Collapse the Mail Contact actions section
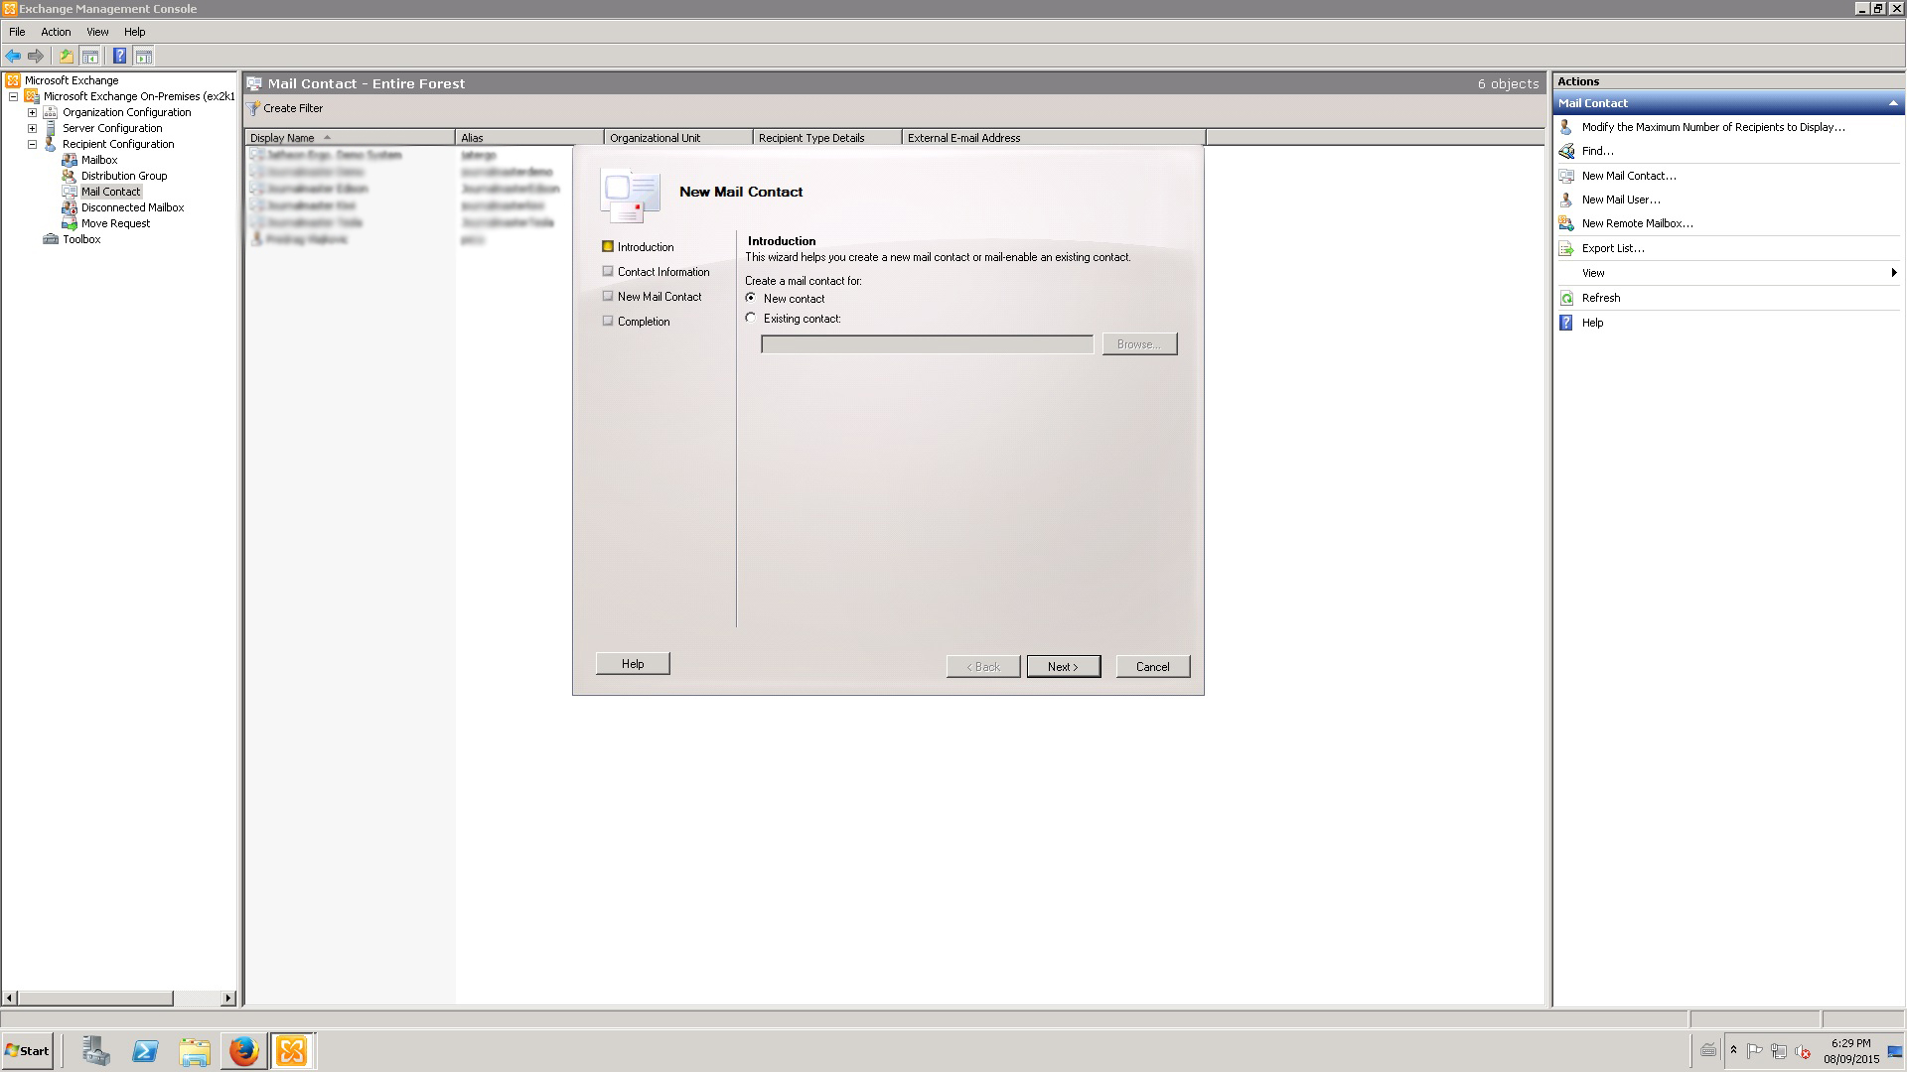 [1893, 103]
